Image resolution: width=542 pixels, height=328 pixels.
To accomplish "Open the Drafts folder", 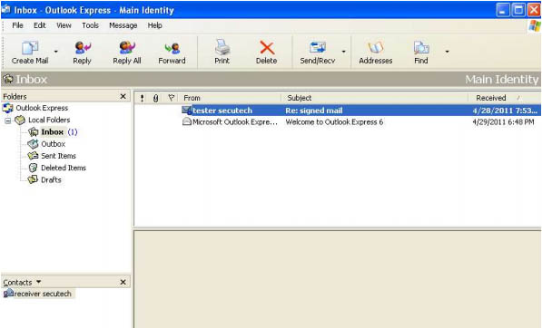I will (x=51, y=180).
